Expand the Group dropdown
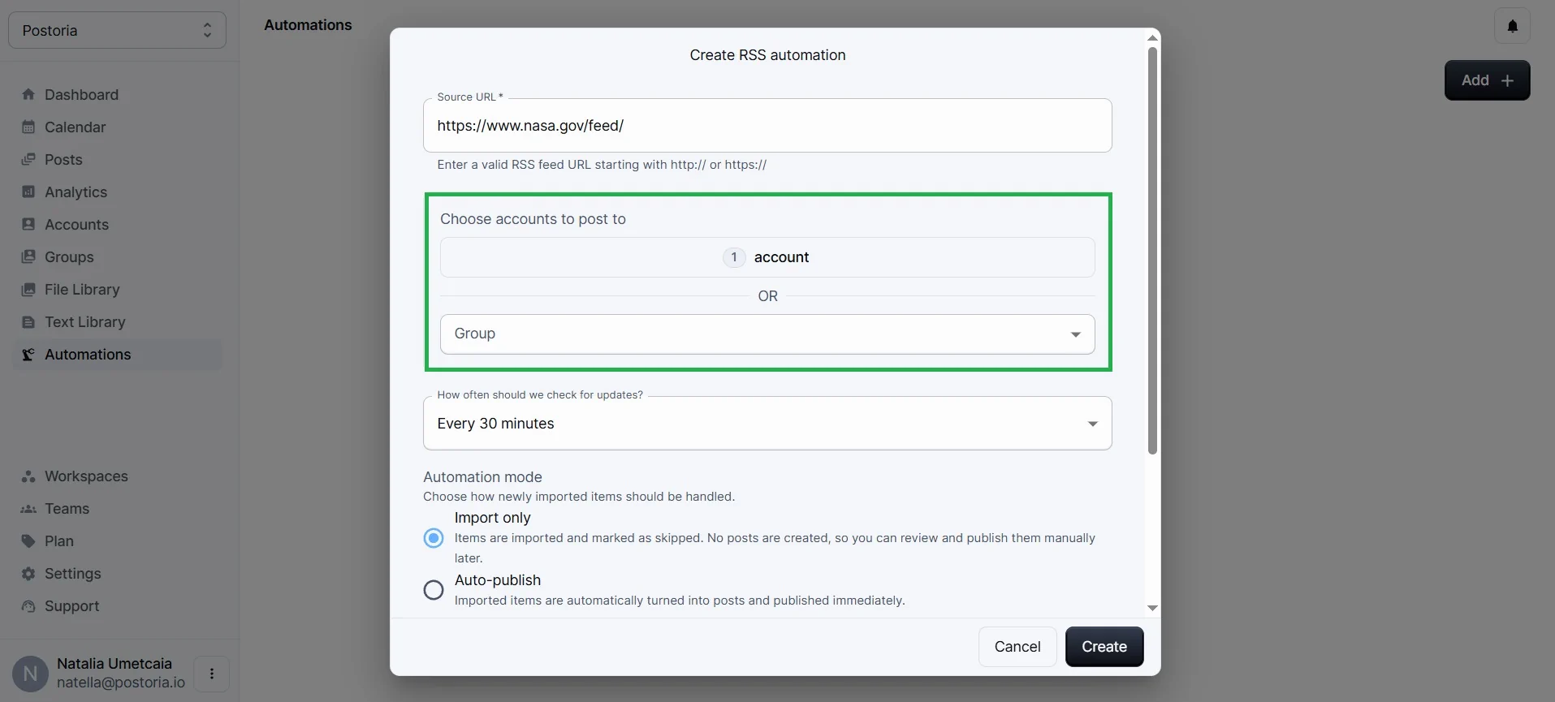 click(767, 334)
